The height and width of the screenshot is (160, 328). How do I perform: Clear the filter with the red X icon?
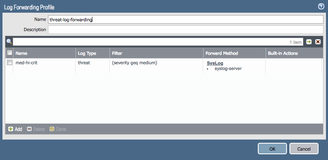tap(318, 42)
